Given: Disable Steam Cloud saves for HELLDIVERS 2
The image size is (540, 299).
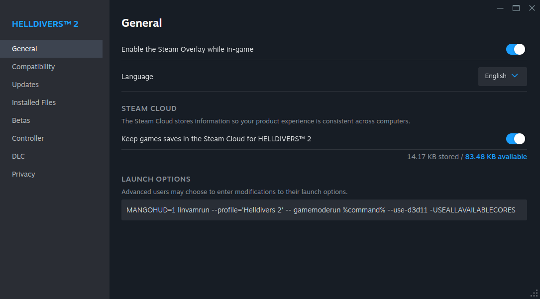Looking at the screenshot, I should point(515,139).
